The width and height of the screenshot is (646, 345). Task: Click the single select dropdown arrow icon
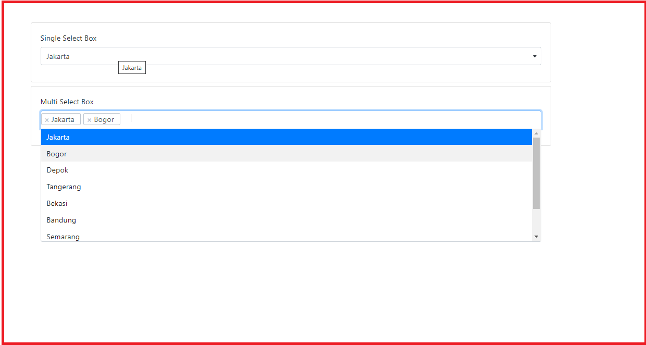tap(535, 56)
